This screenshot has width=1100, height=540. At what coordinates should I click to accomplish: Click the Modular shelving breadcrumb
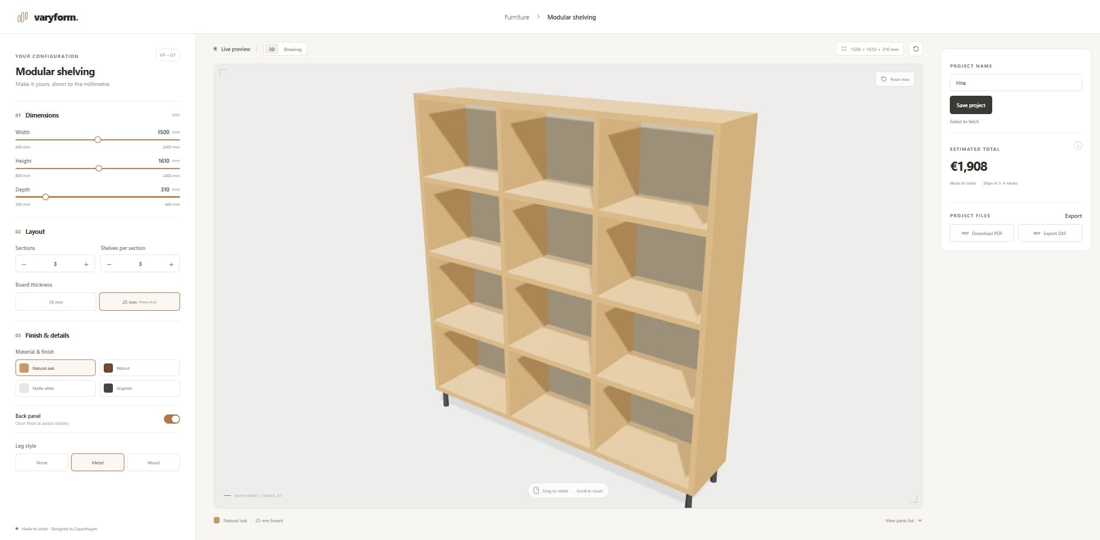pyautogui.click(x=571, y=17)
